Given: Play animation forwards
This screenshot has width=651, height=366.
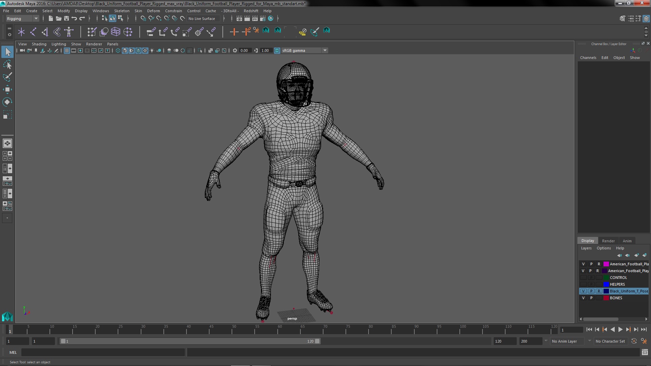Looking at the screenshot, I should pyautogui.click(x=620, y=329).
